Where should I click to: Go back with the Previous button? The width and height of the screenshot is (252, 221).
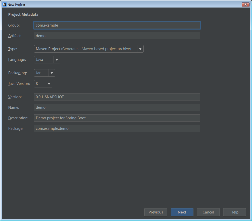coord(156,212)
